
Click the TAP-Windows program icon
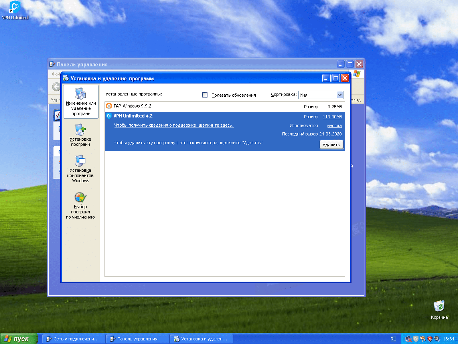pyautogui.click(x=108, y=107)
